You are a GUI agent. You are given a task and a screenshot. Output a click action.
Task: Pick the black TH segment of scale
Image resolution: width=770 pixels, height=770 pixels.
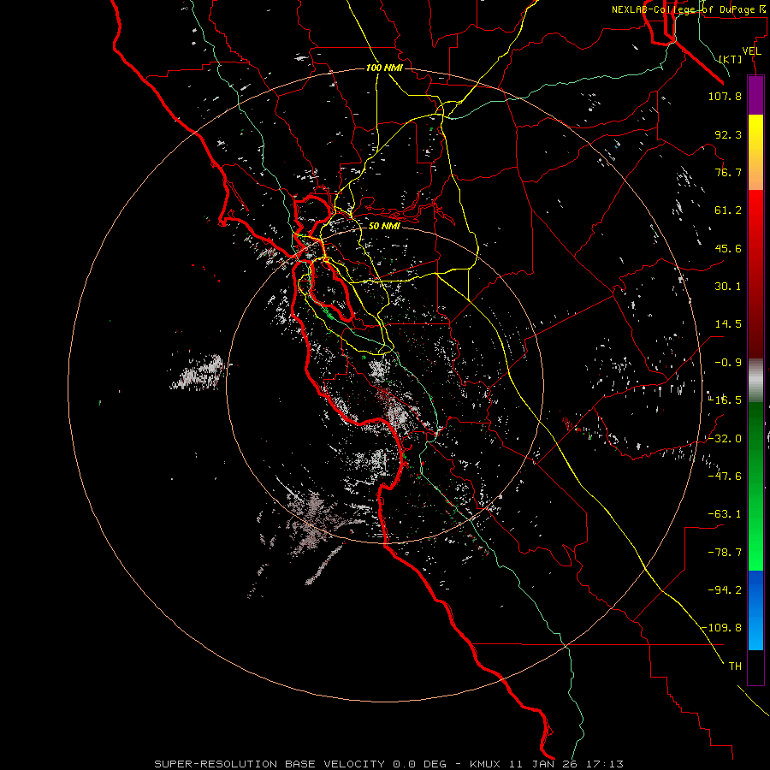point(755,666)
